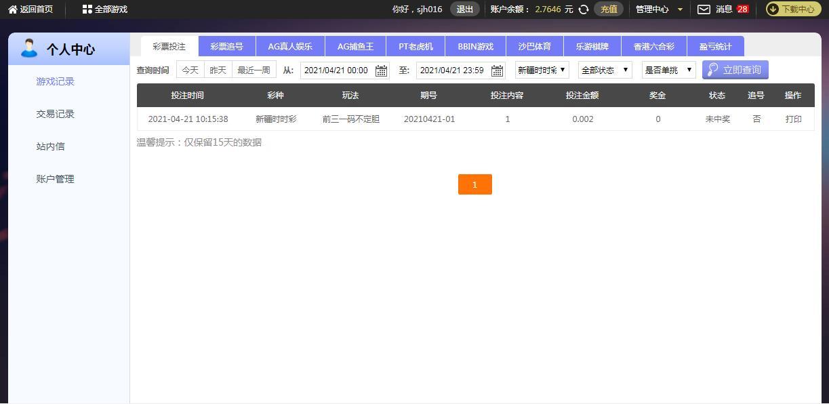The image size is (829, 404).
Task: Switch to the 乐游棋牌 tab
Action: pyautogui.click(x=592, y=47)
